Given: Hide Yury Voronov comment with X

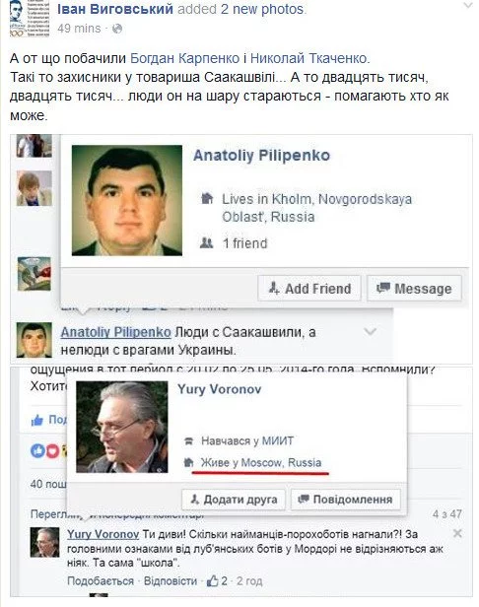Looking at the screenshot, I should tap(457, 533).
